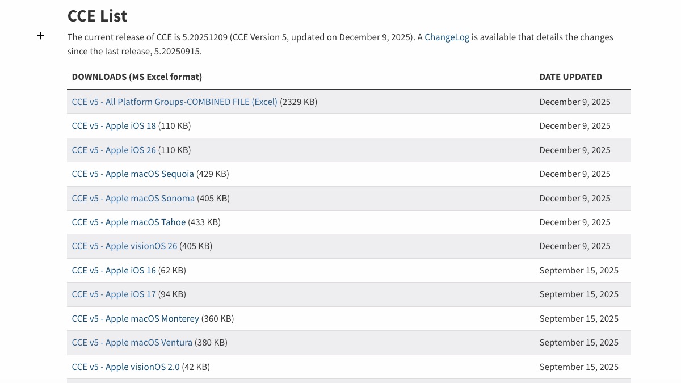681x383 pixels.
Task: Click the 2329 KB file size text
Action: [299, 102]
